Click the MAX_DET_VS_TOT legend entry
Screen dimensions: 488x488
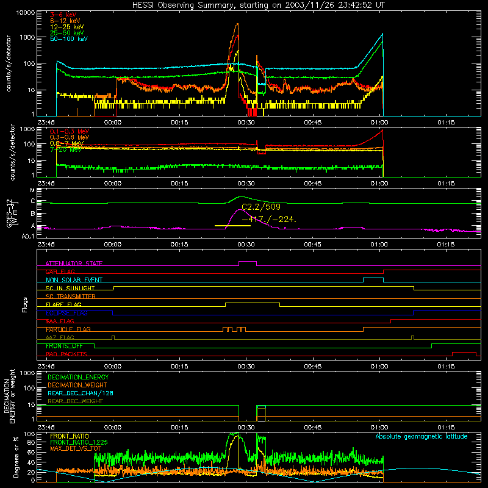76,448
